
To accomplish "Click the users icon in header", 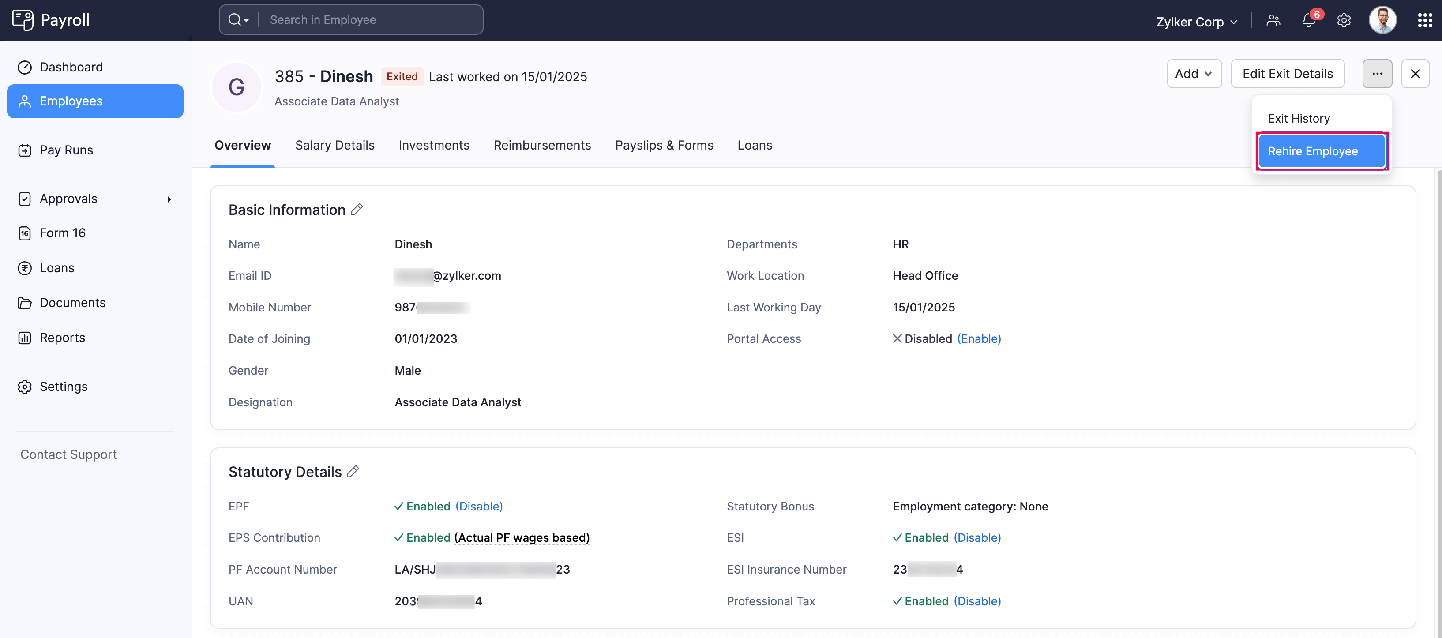I will [x=1273, y=21].
